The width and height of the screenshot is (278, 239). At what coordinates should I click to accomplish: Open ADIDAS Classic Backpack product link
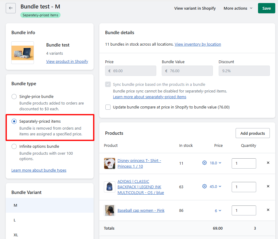coord(141,187)
